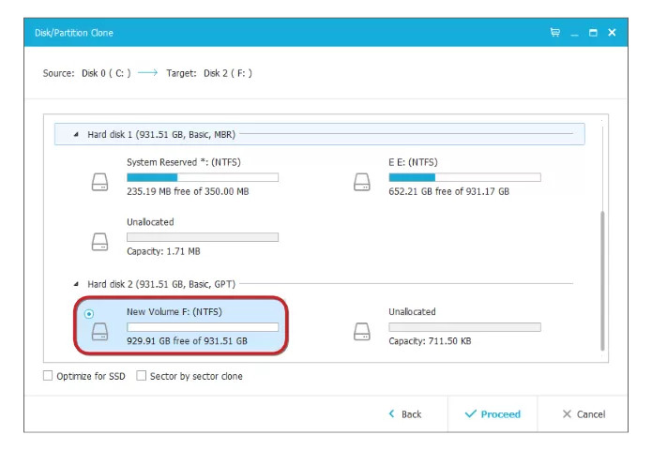Select the New Volume F: radio button

89,313
